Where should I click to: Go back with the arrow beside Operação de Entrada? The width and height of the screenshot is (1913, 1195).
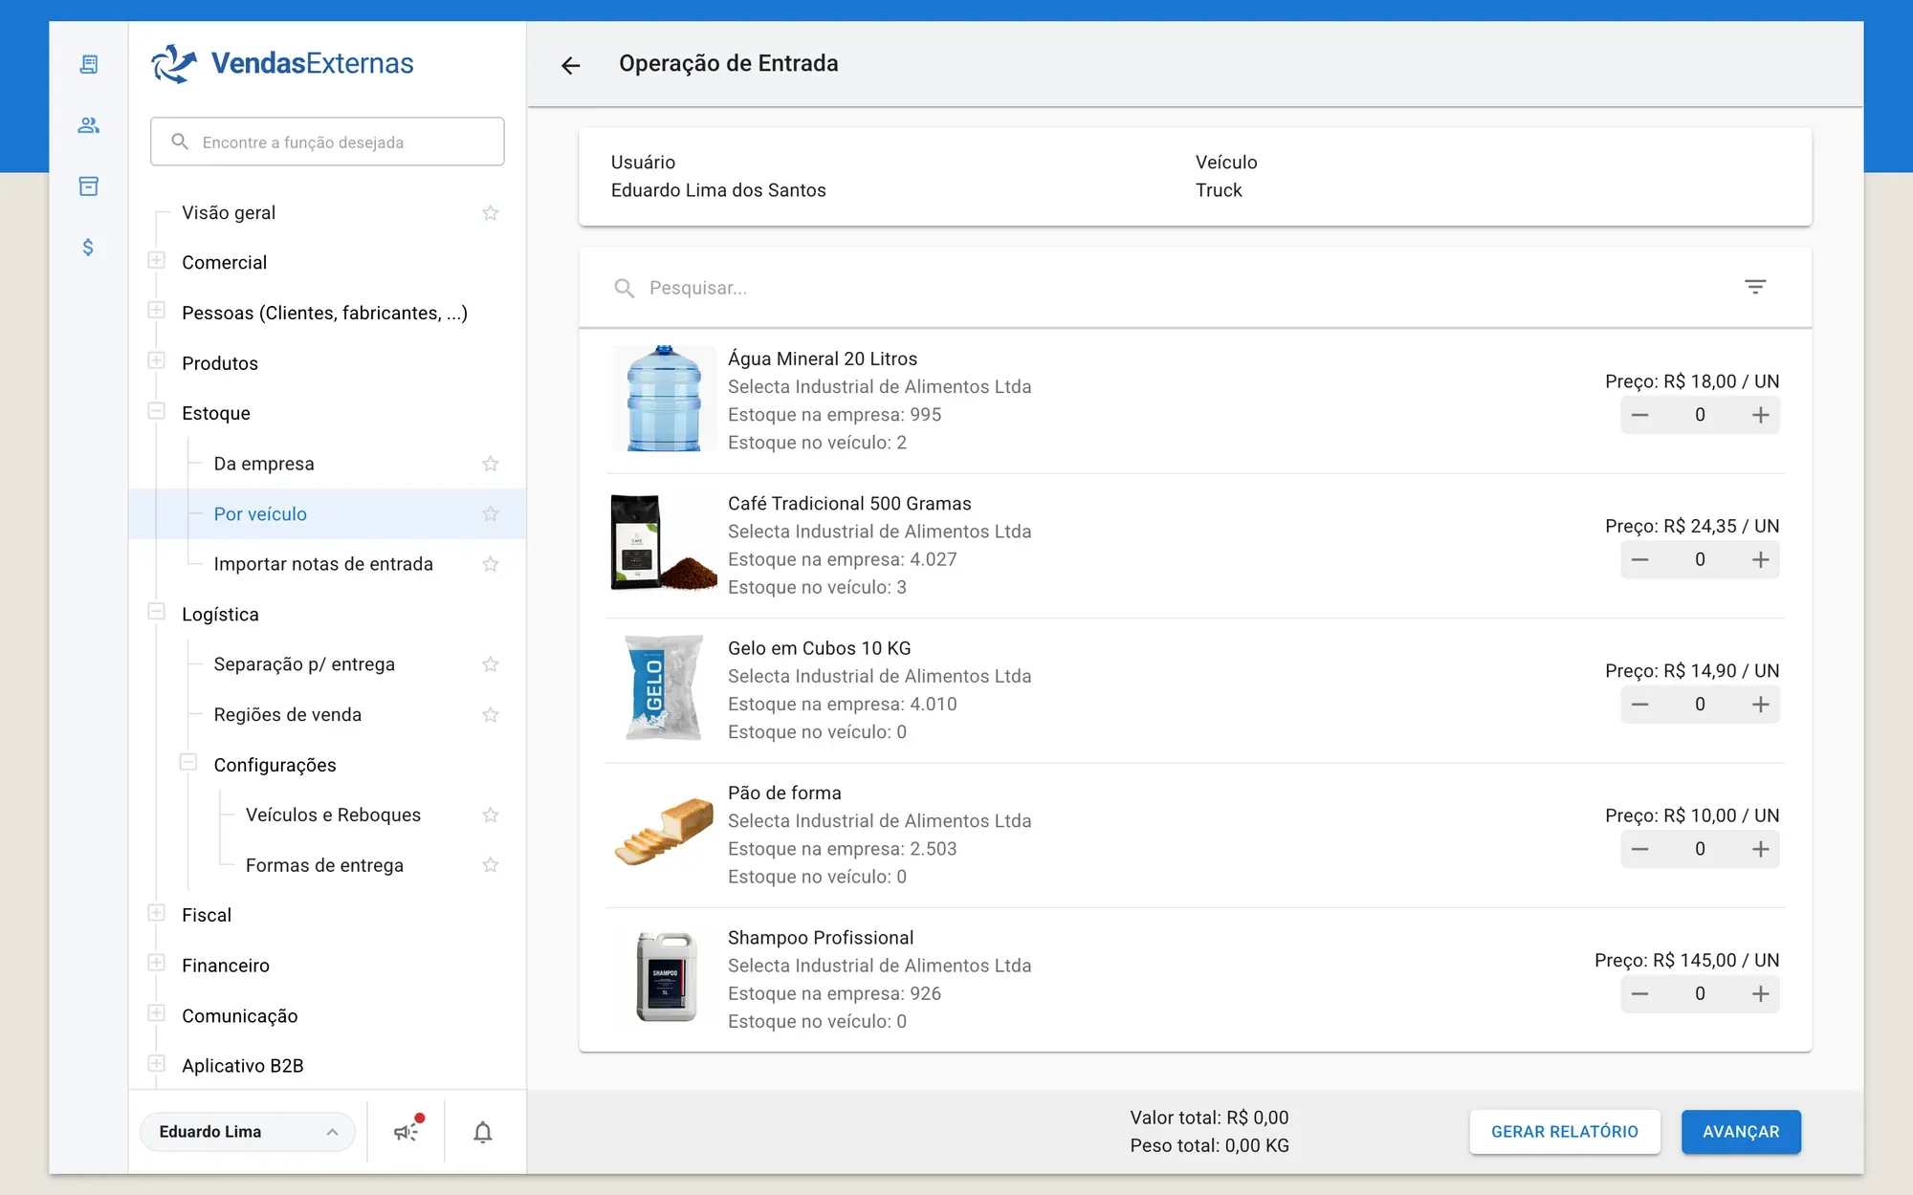[571, 65]
